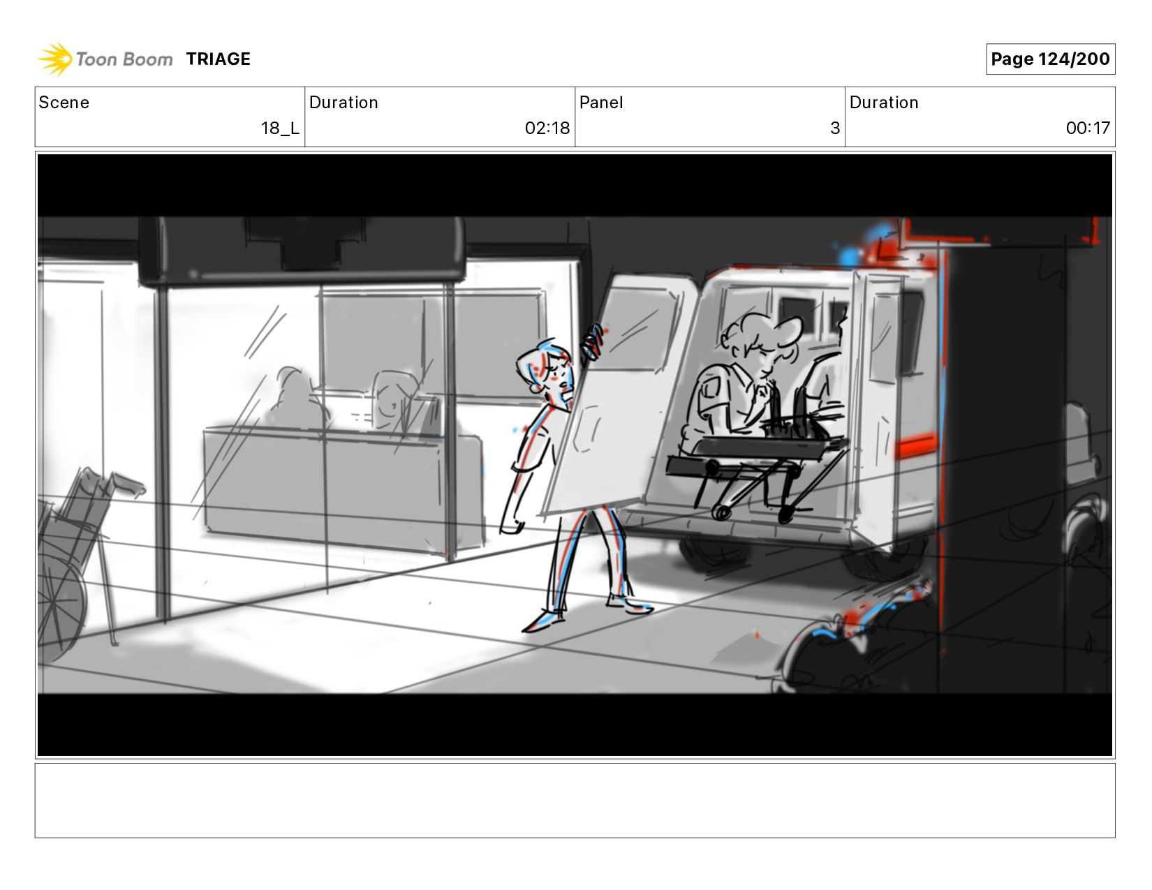Click the Page 124/200 indicator

[1050, 59]
